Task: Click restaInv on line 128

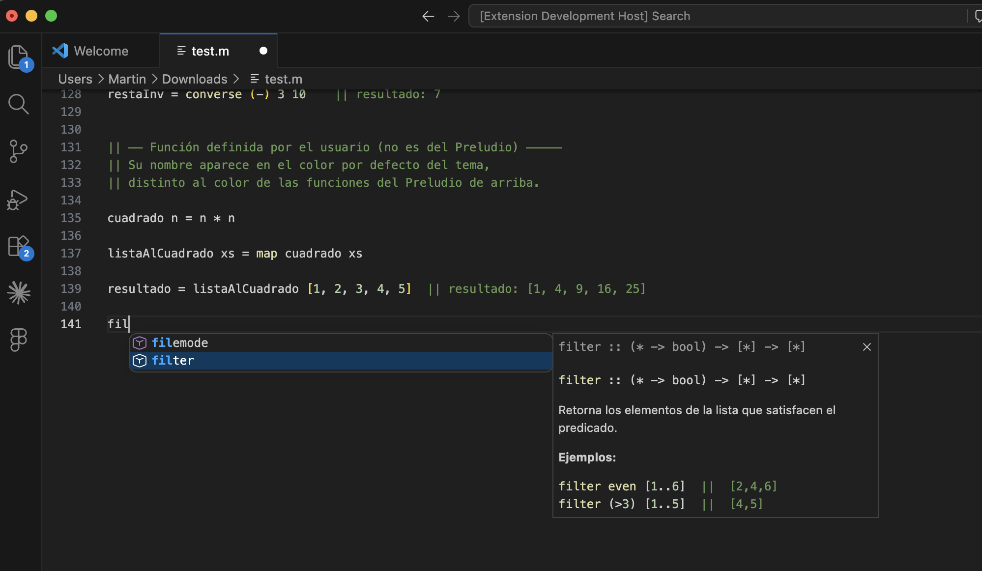Action: pos(136,94)
